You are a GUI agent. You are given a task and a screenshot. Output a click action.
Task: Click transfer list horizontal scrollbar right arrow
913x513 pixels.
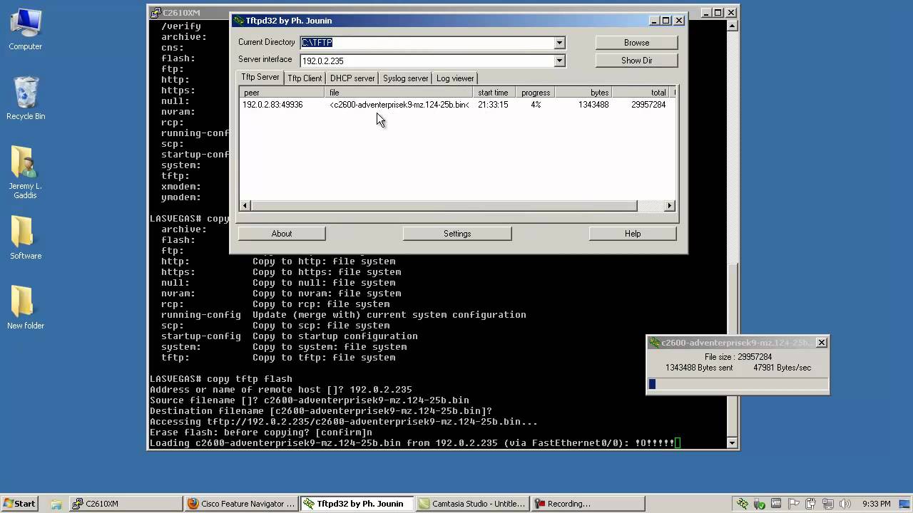point(669,206)
